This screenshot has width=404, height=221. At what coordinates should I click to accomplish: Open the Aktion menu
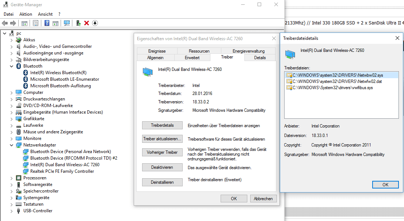26,14
